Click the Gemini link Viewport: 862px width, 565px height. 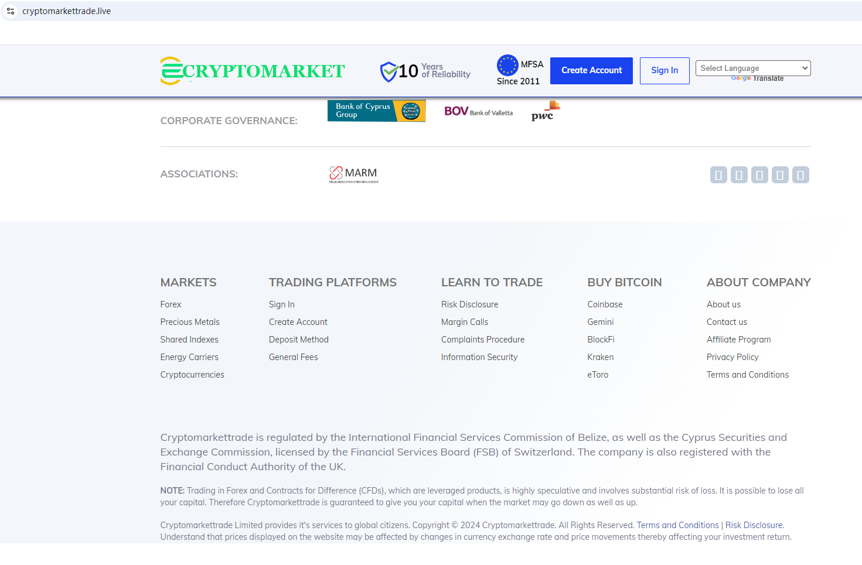pos(601,322)
